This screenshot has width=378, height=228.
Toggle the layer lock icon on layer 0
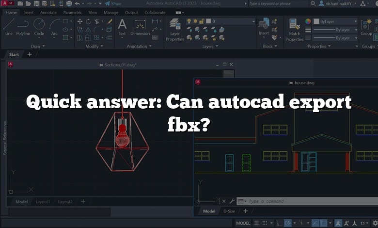pyautogui.click(x=202, y=21)
